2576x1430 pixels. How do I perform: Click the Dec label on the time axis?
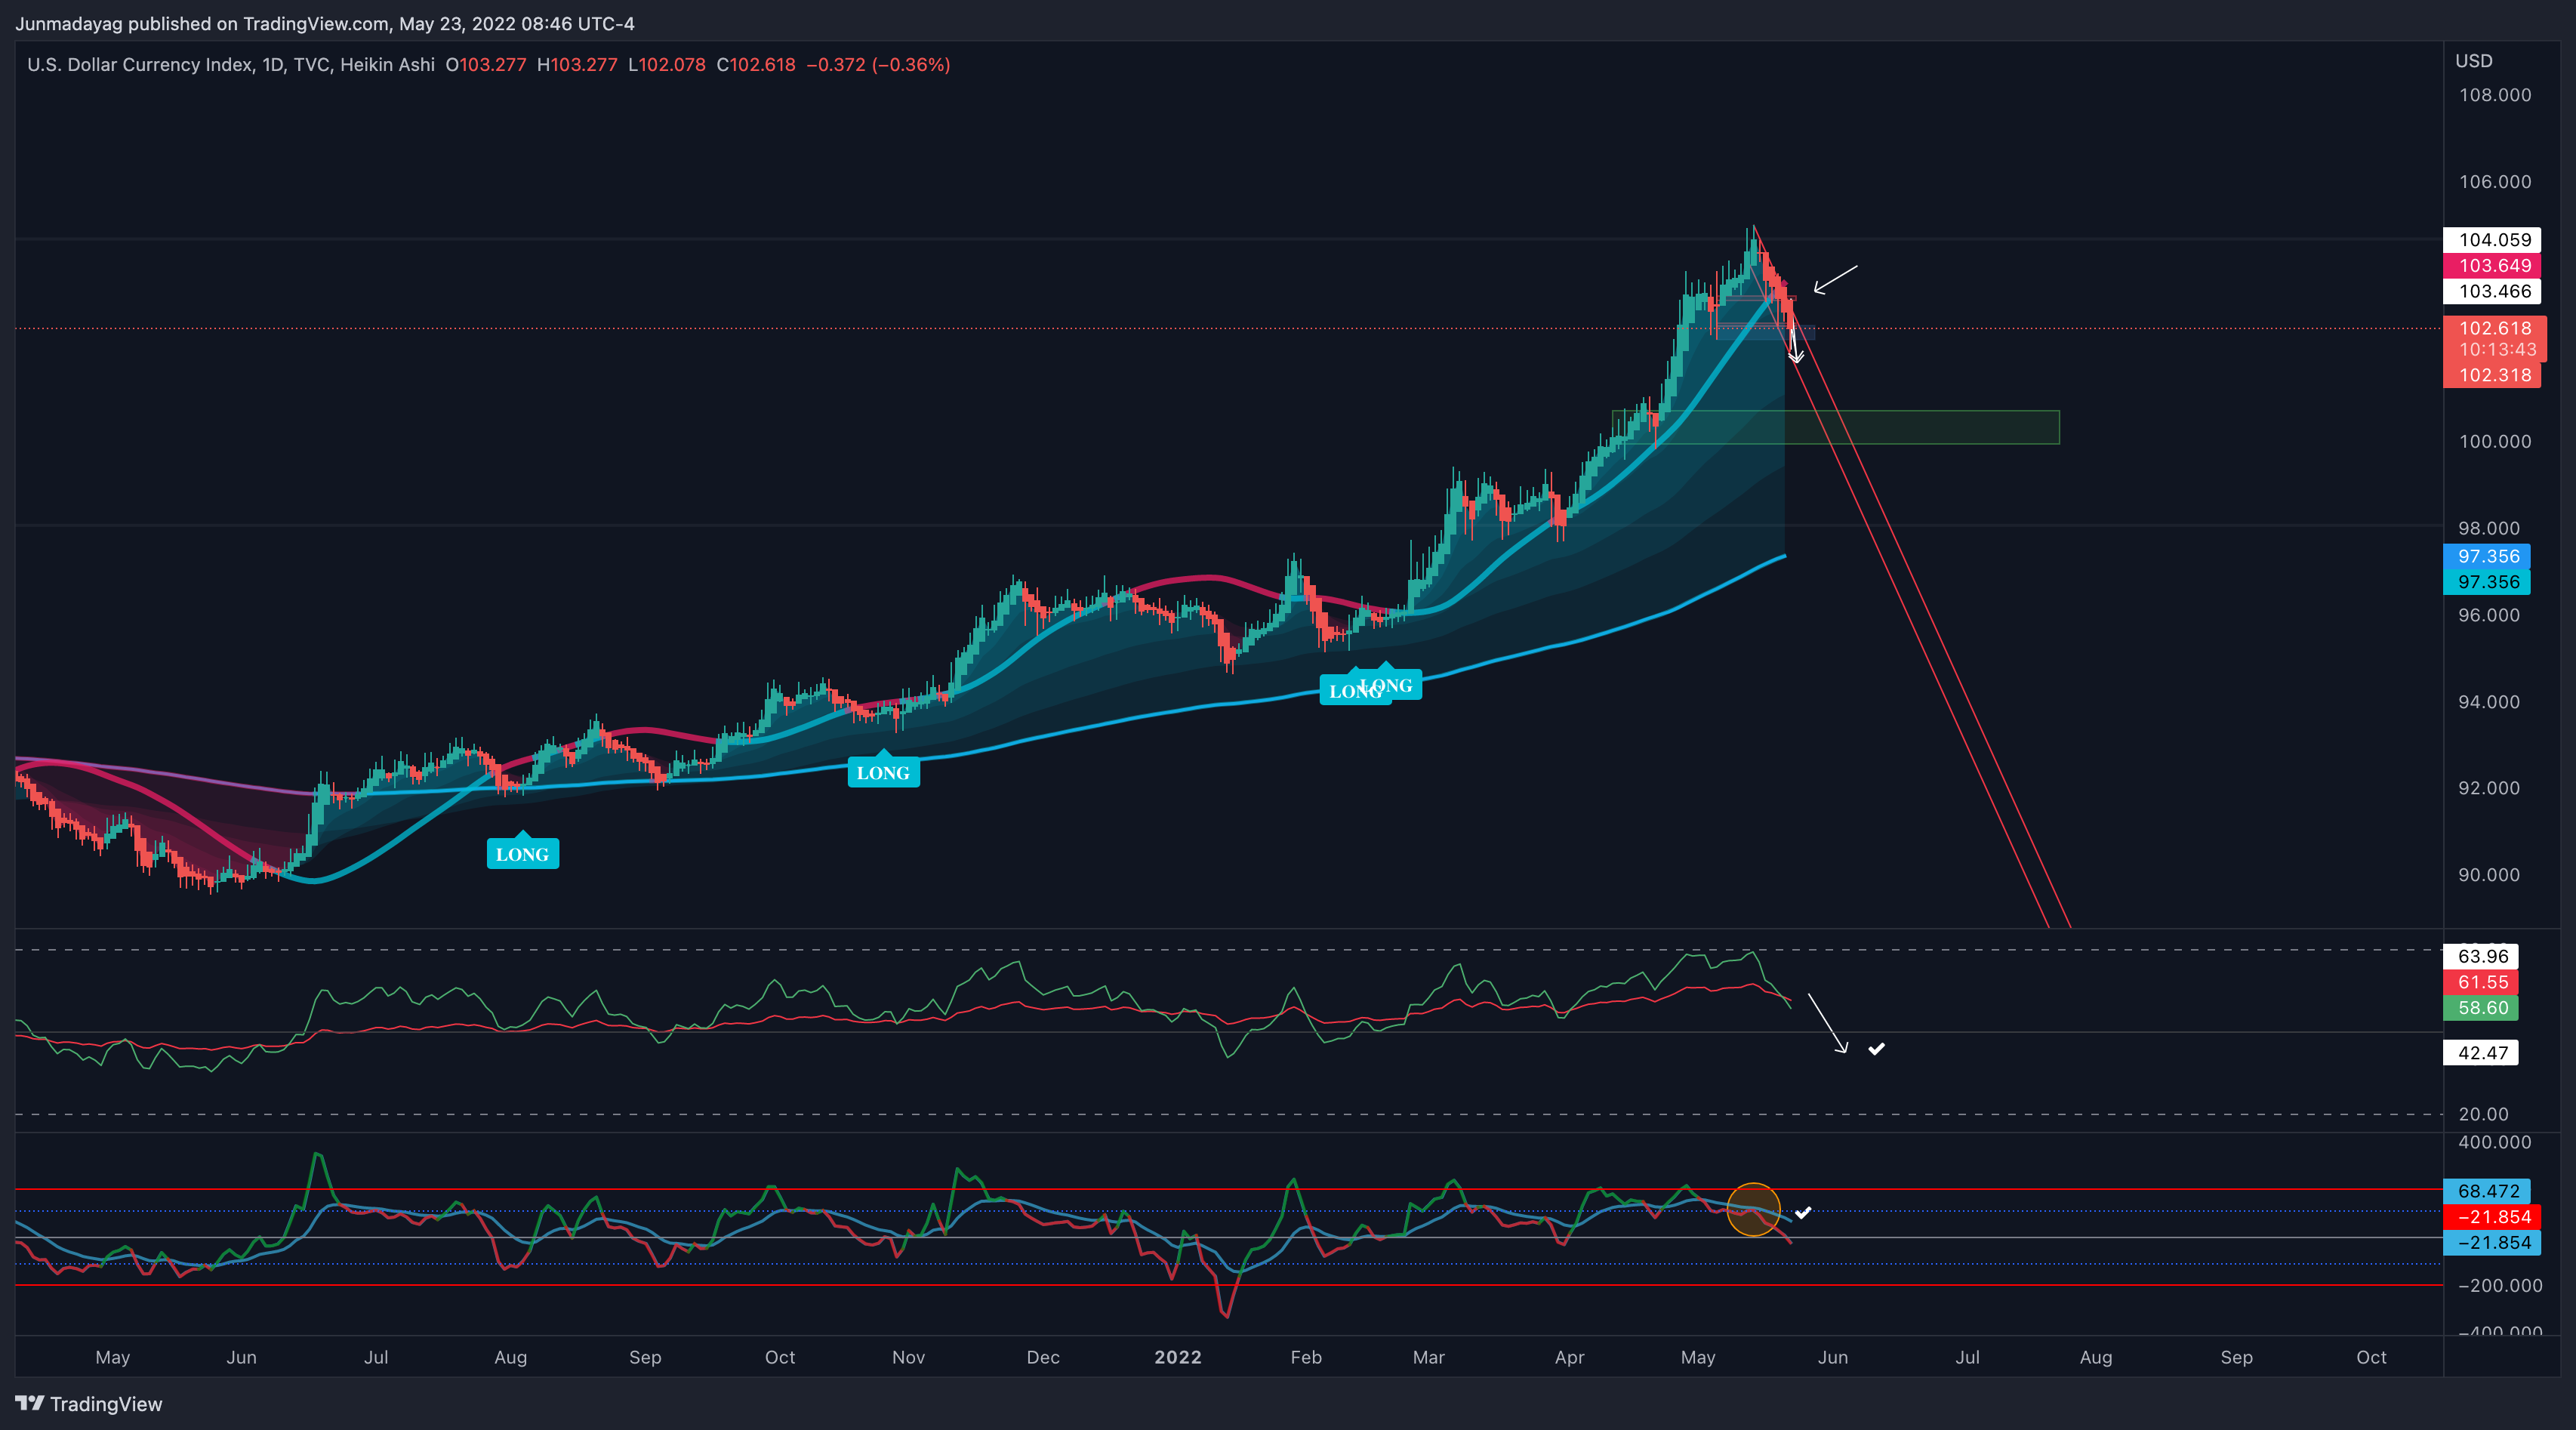[1043, 1357]
